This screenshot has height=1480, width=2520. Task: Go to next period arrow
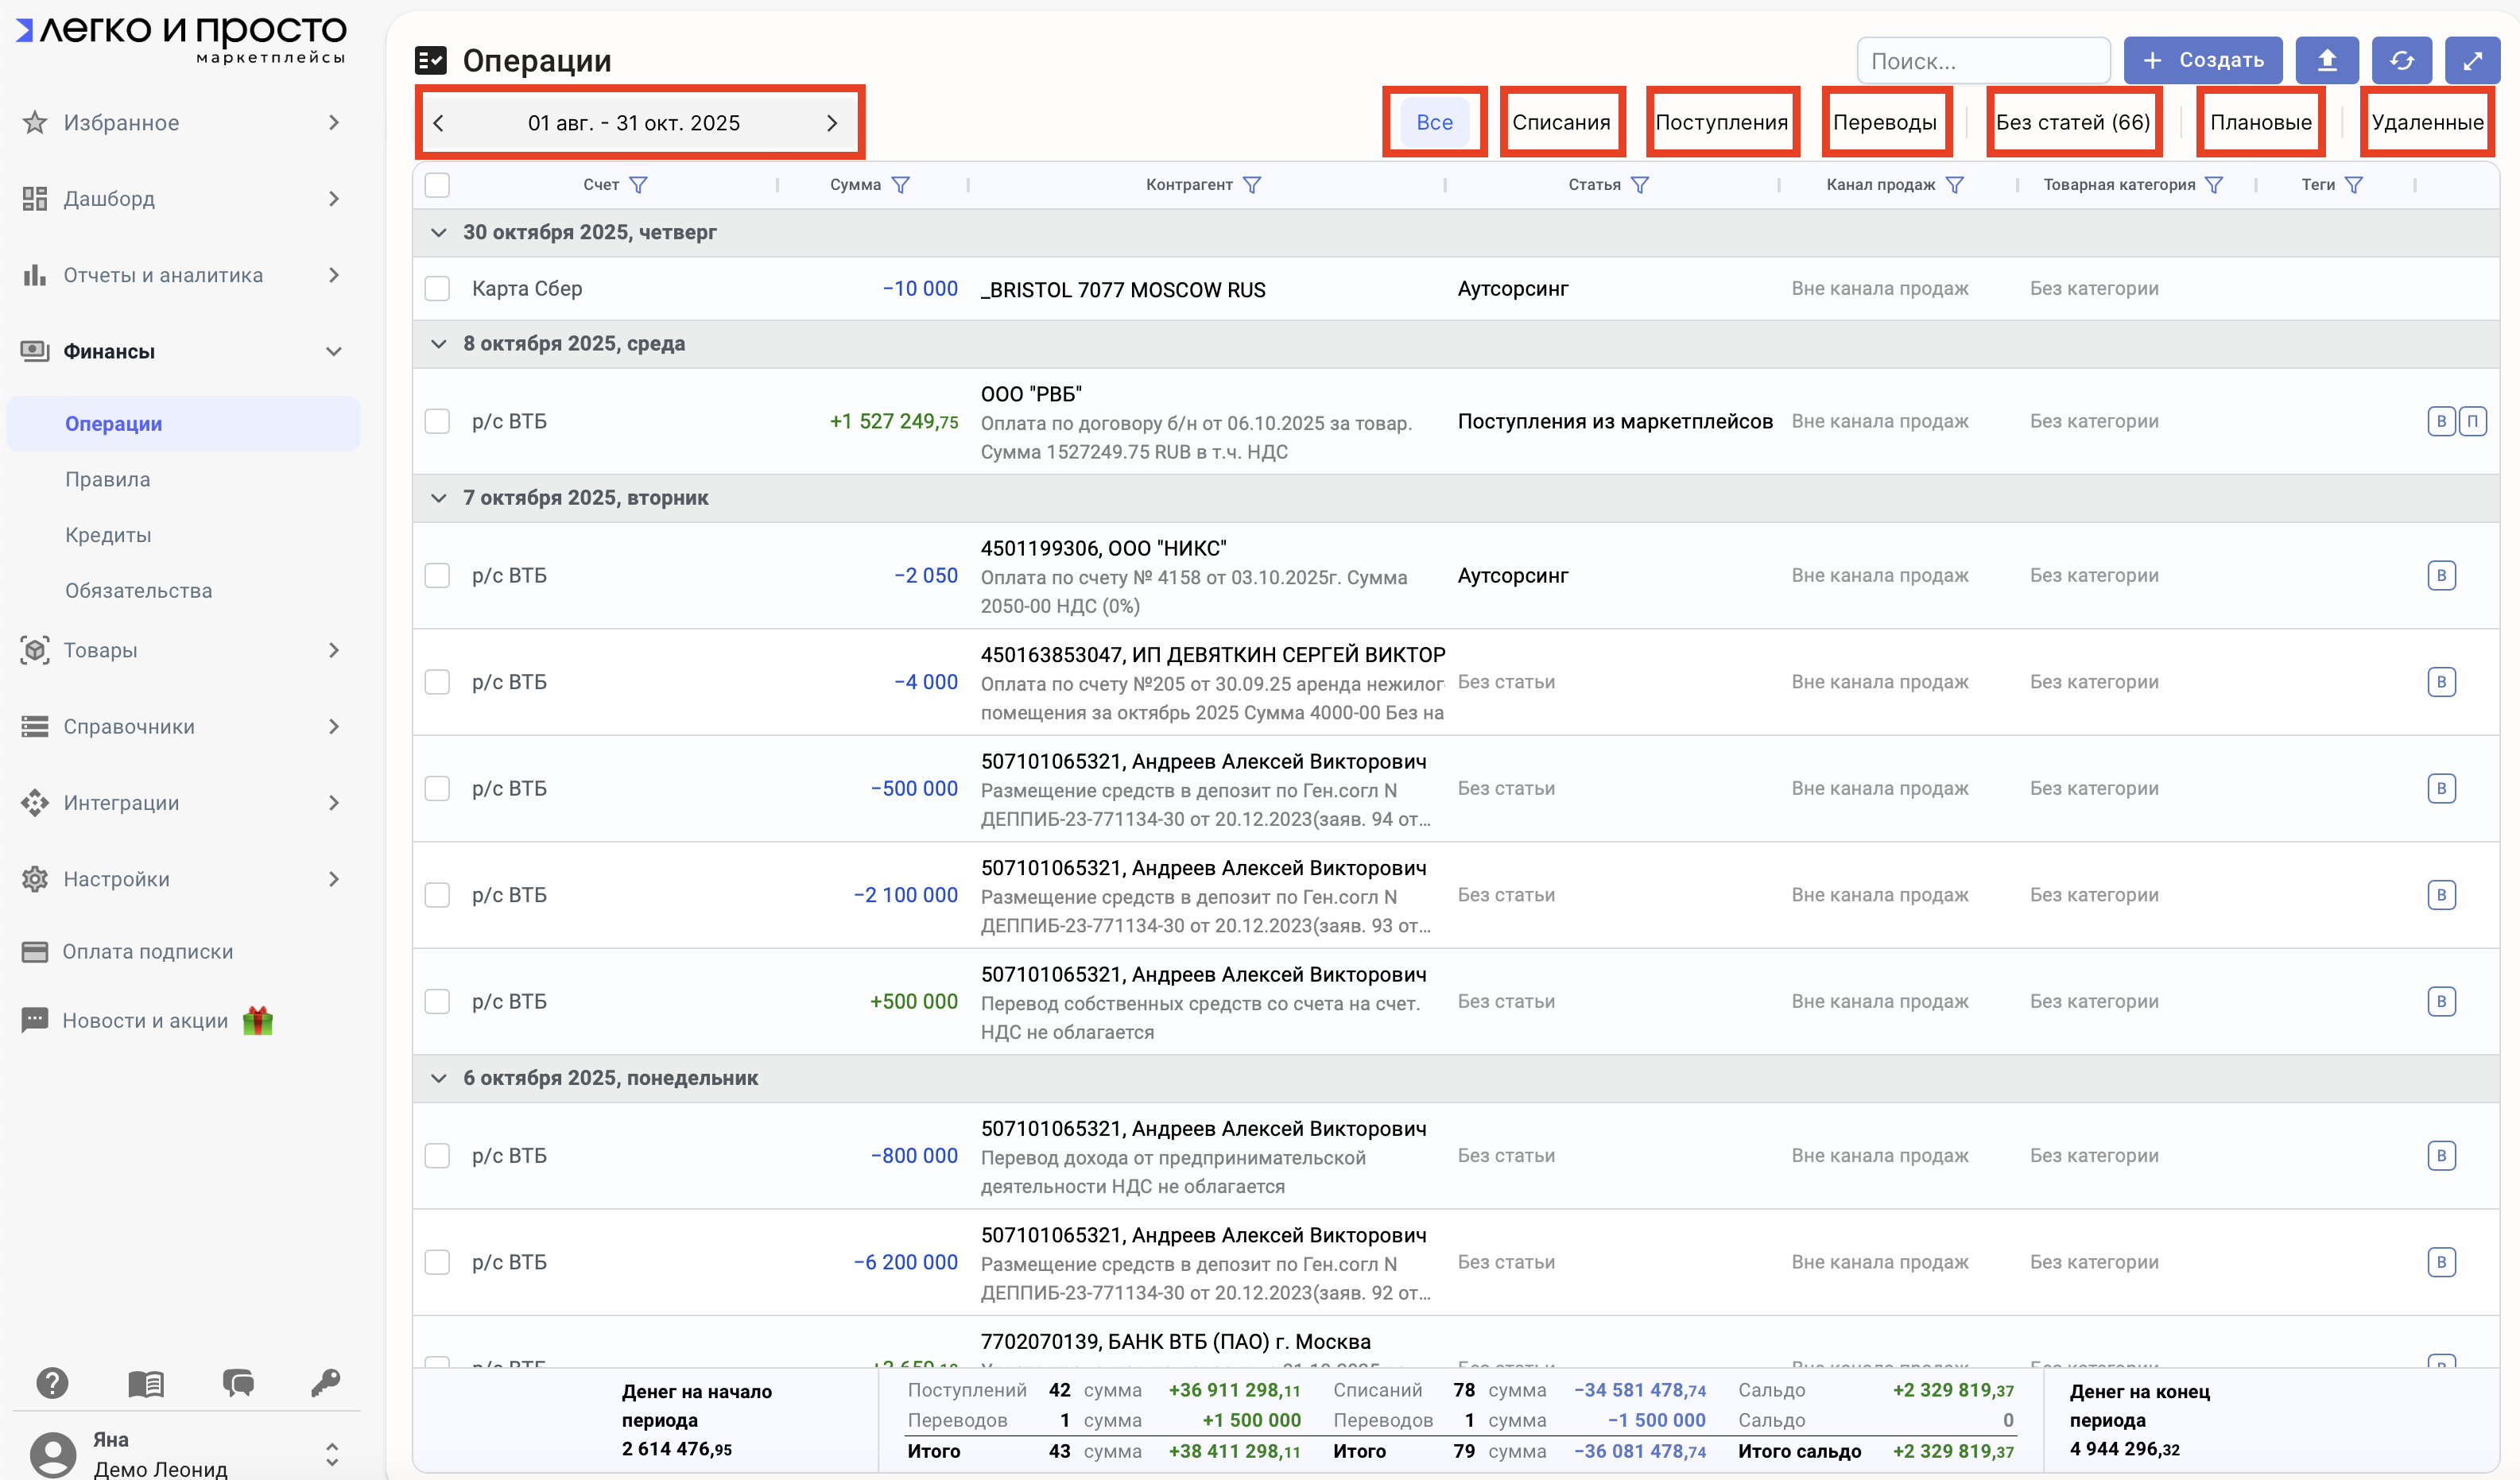(x=832, y=123)
